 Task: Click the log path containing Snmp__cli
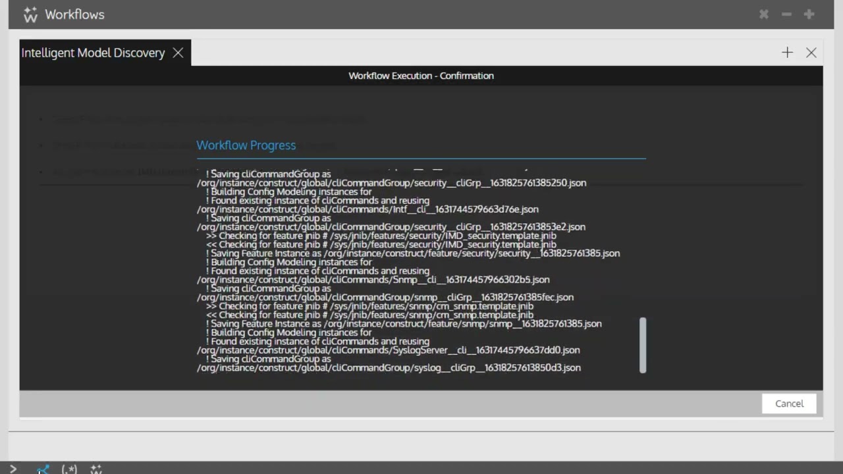tap(373, 280)
